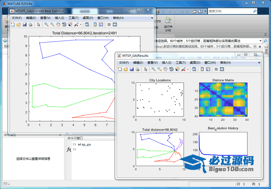Viewport: 271px width, 189px height.
Task: Insert colorbar in MTSP_GA Results window
Action: [x=202, y=69]
